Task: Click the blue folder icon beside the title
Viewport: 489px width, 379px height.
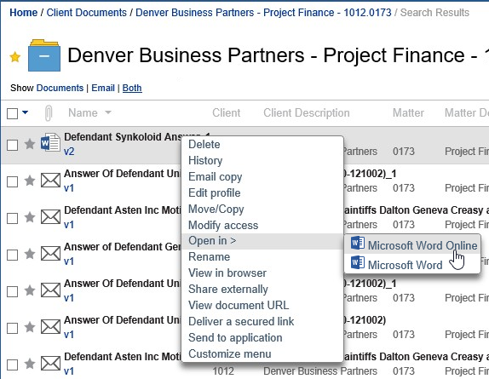Action: [x=44, y=55]
